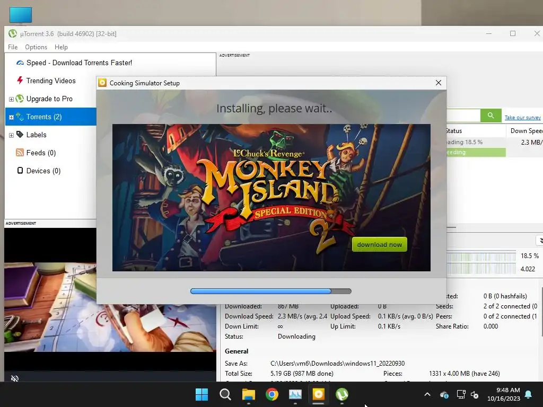Screen dimensions: 543x407
Task: Select Devices (0) in the sidebar
Action: (x=43, y=171)
